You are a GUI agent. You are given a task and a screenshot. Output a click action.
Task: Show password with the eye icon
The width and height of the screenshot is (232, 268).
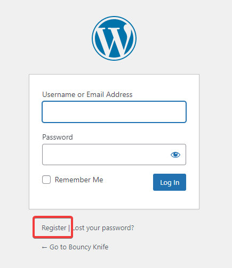coord(175,155)
